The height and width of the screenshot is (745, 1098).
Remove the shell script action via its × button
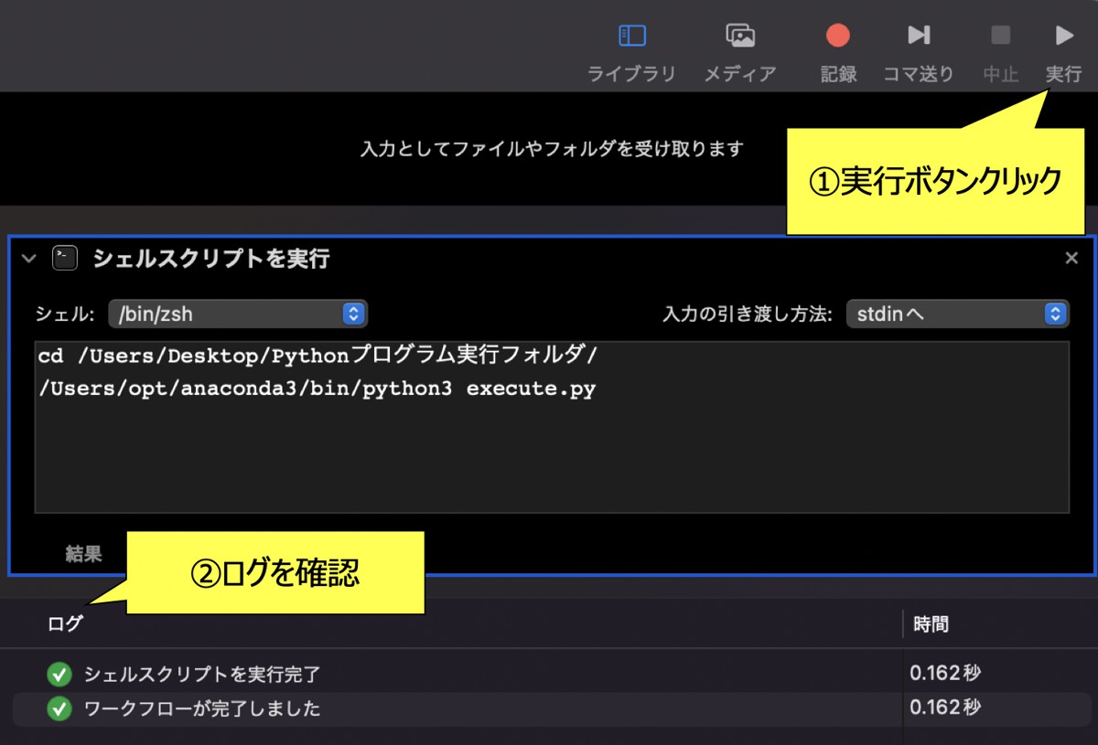[1071, 257]
